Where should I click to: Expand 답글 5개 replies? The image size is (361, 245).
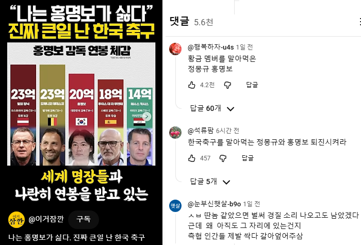(210, 182)
